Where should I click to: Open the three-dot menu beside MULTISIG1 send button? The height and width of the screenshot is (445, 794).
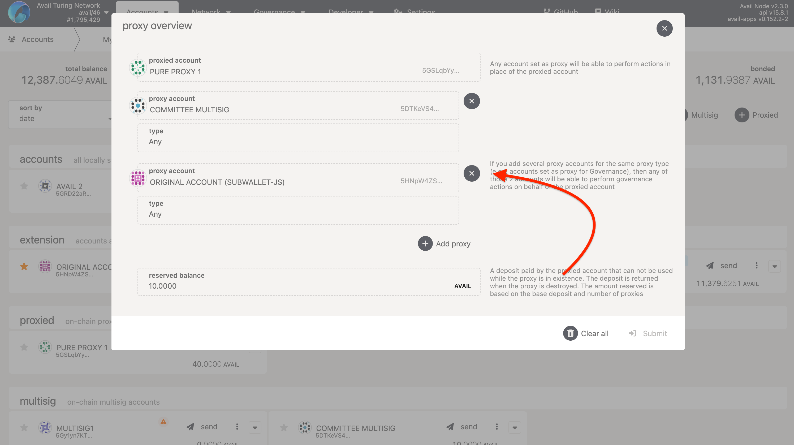pos(237,426)
